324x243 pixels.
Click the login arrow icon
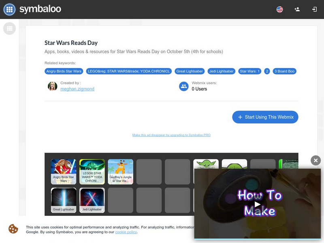(314, 9)
